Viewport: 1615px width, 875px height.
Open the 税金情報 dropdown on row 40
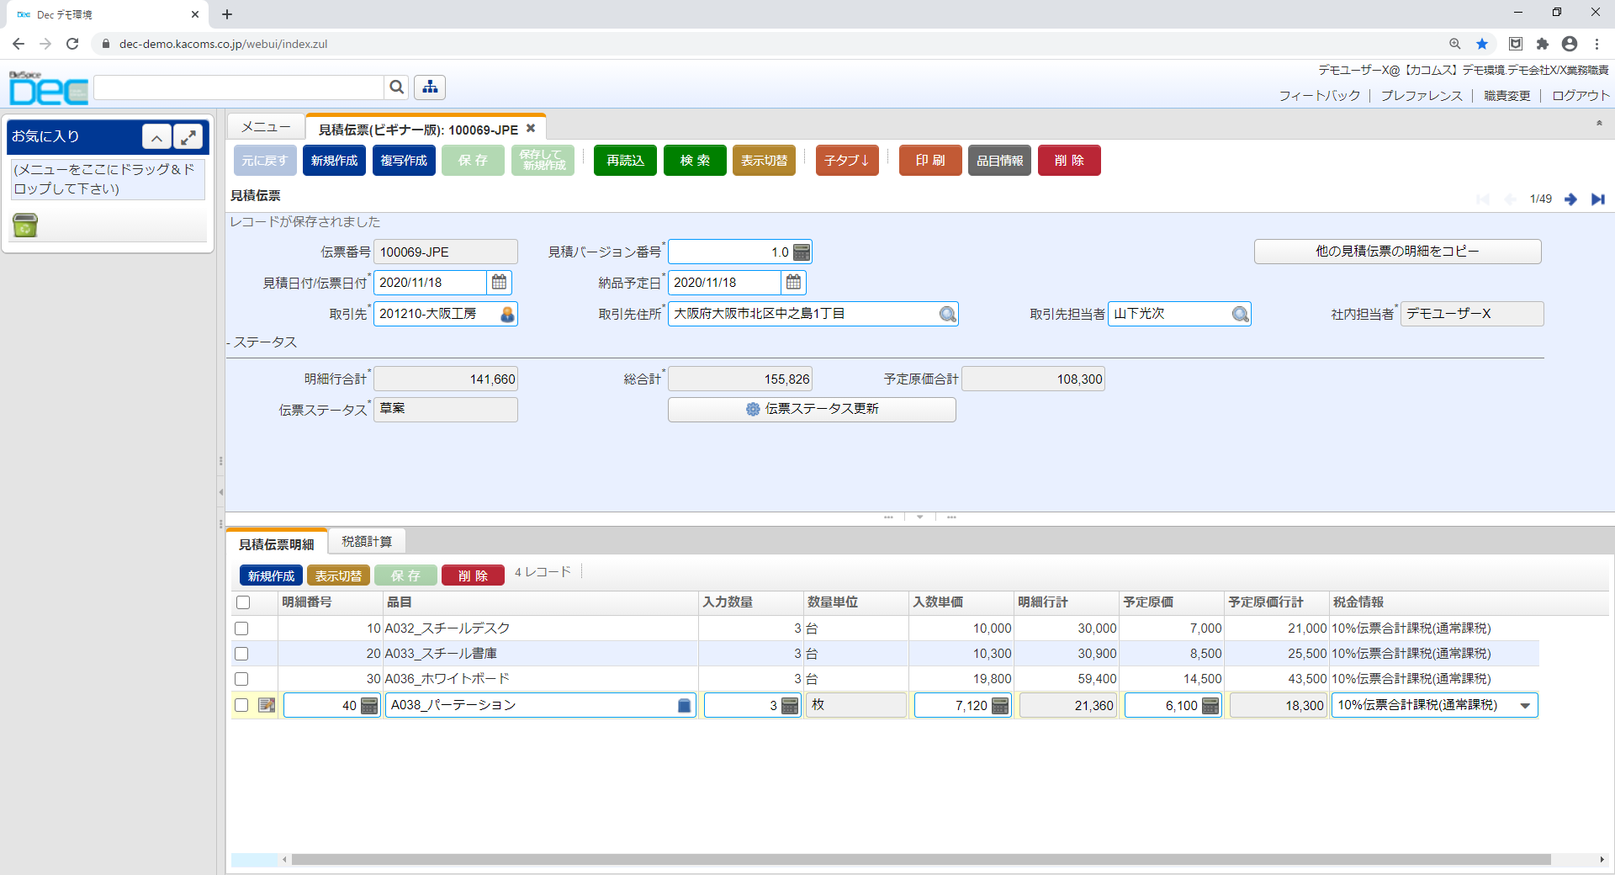(x=1525, y=706)
